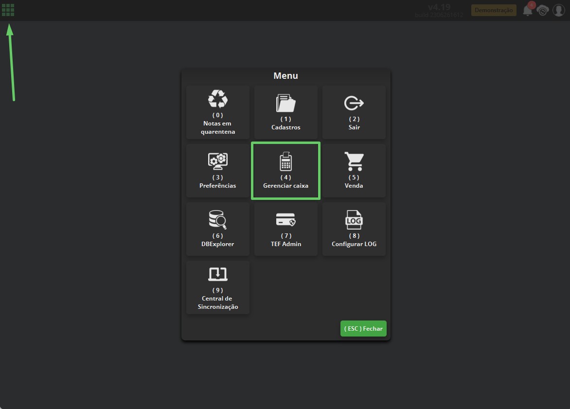
Task: Click the red notification count badge
Action: click(x=532, y=5)
